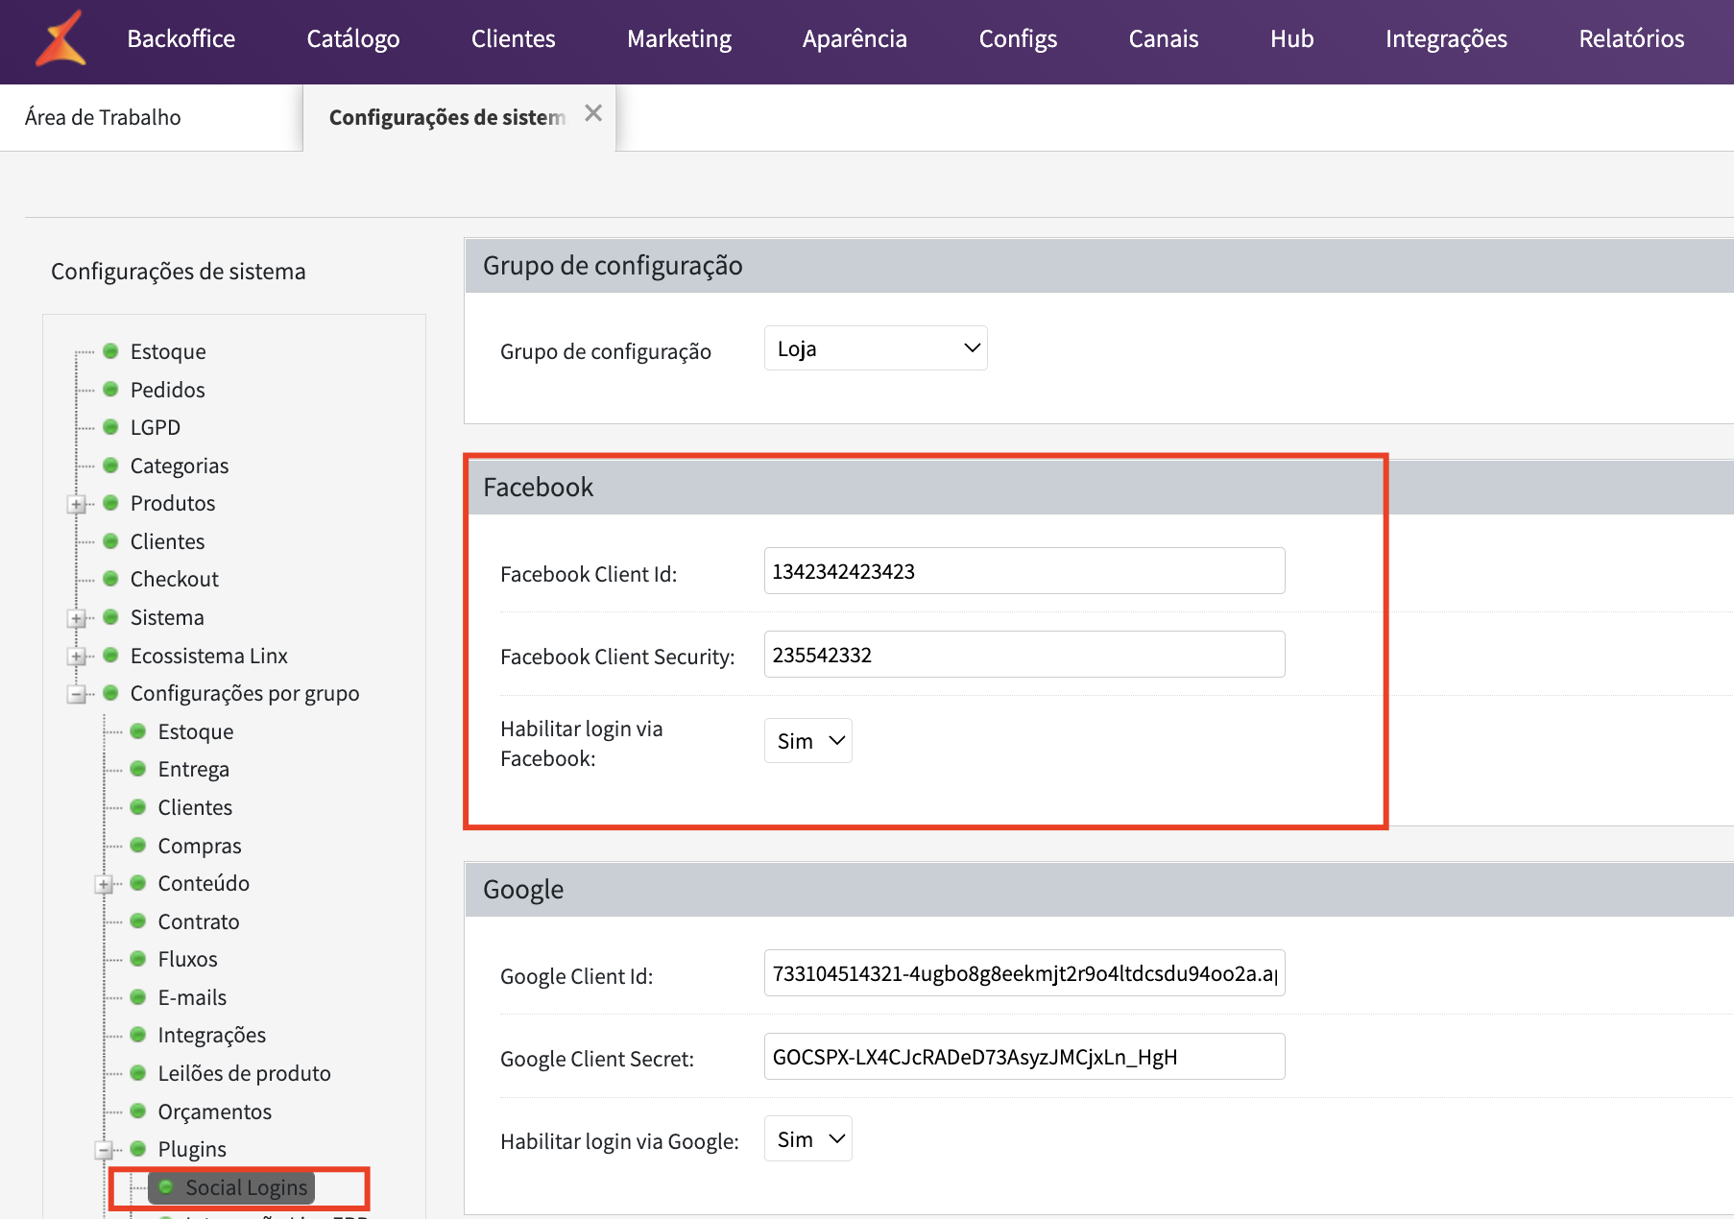Image resolution: width=1734 pixels, height=1219 pixels.
Task: Click green status dot beside Compras
Action: coord(138,845)
